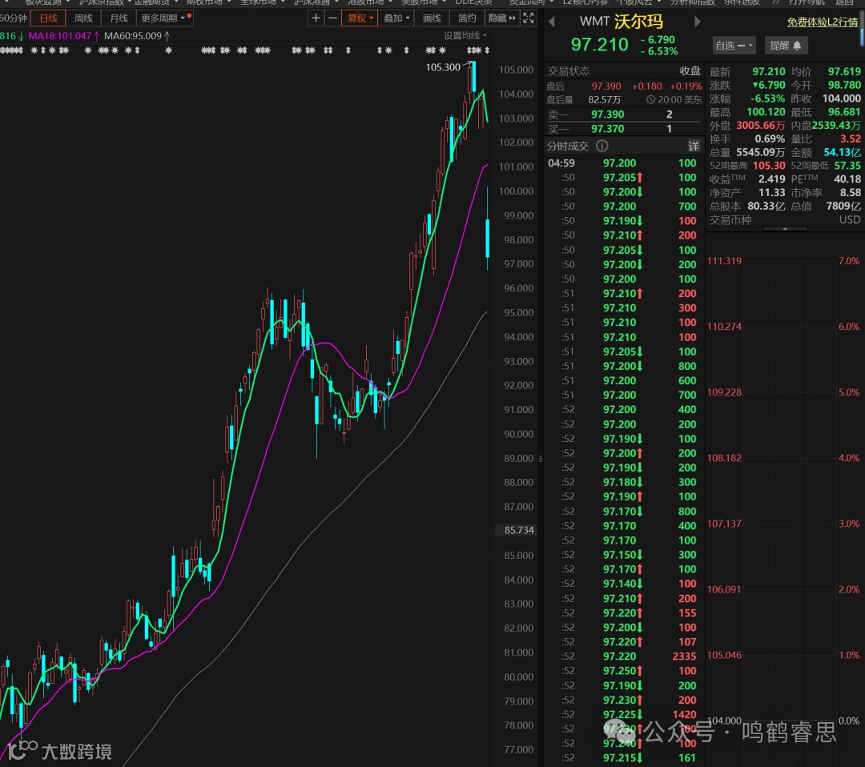Image resolution: width=865 pixels, height=767 pixels.
Task: Switch to 周线 weekly chart tab
Action: coord(83,18)
